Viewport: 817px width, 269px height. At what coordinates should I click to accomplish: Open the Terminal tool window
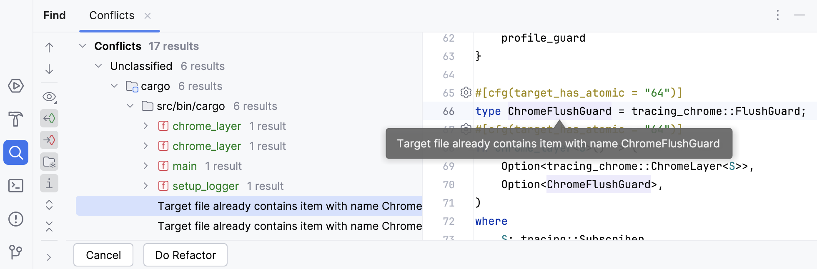(16, 185)
